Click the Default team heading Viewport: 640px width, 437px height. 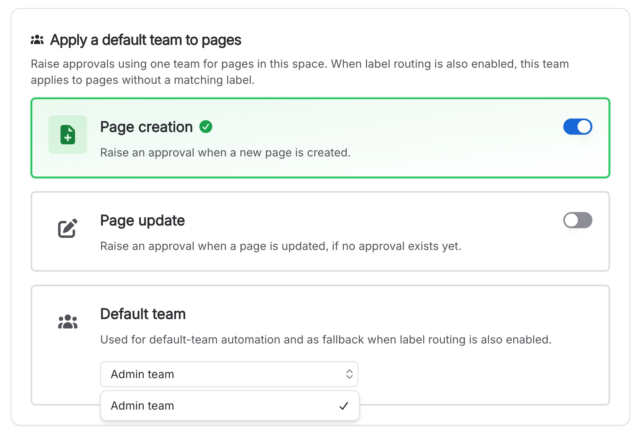(143, 314)
